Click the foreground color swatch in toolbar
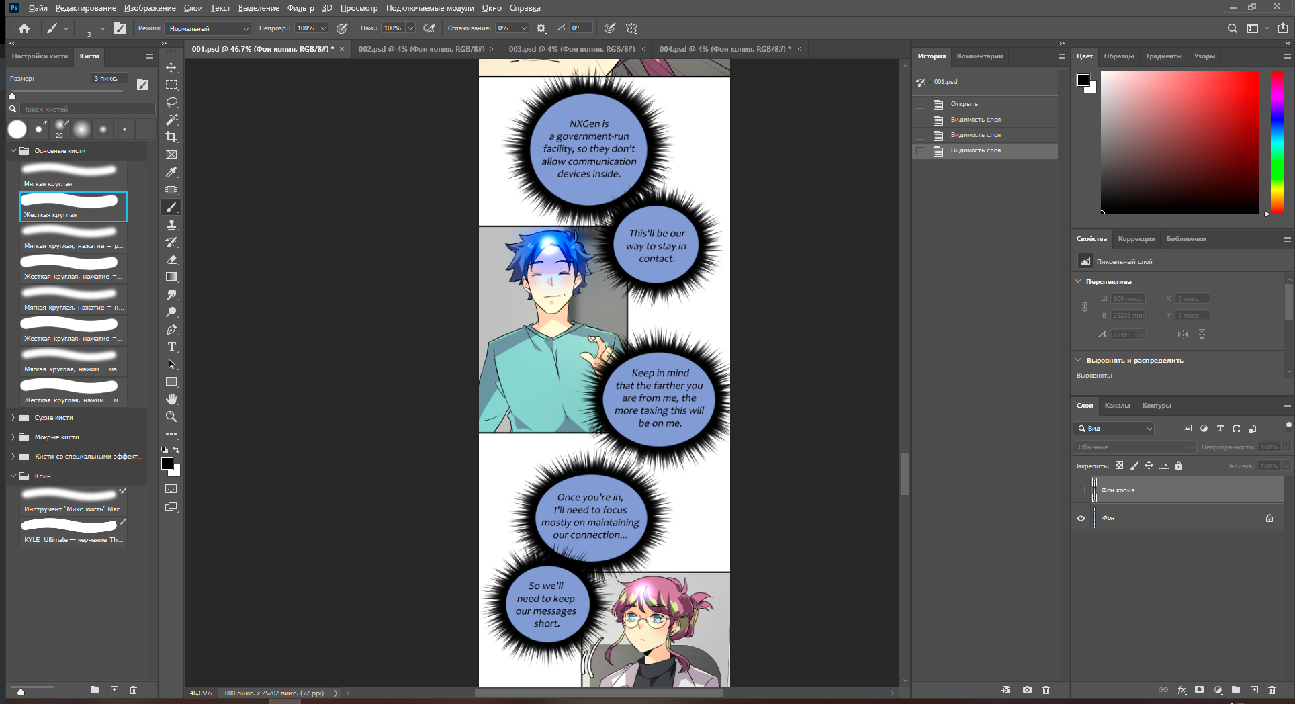This screenshot has width=1295, height=704. [167, 464]
